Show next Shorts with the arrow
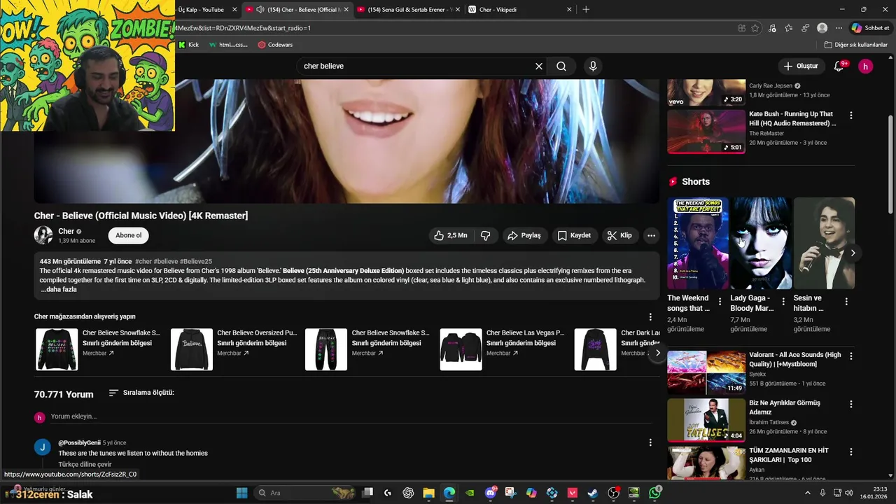This screenshot has height=504, width=896. (853, 253)
